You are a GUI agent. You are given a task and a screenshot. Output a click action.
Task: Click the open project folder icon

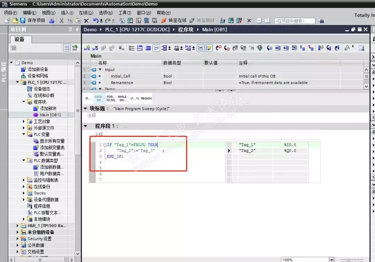click(x=15, y=21)
